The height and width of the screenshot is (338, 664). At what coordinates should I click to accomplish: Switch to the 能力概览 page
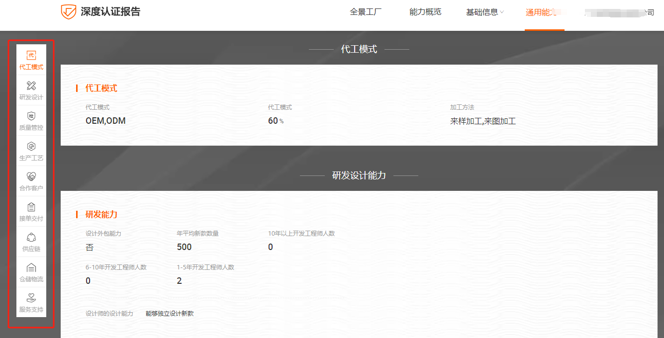tap(425, 12)
